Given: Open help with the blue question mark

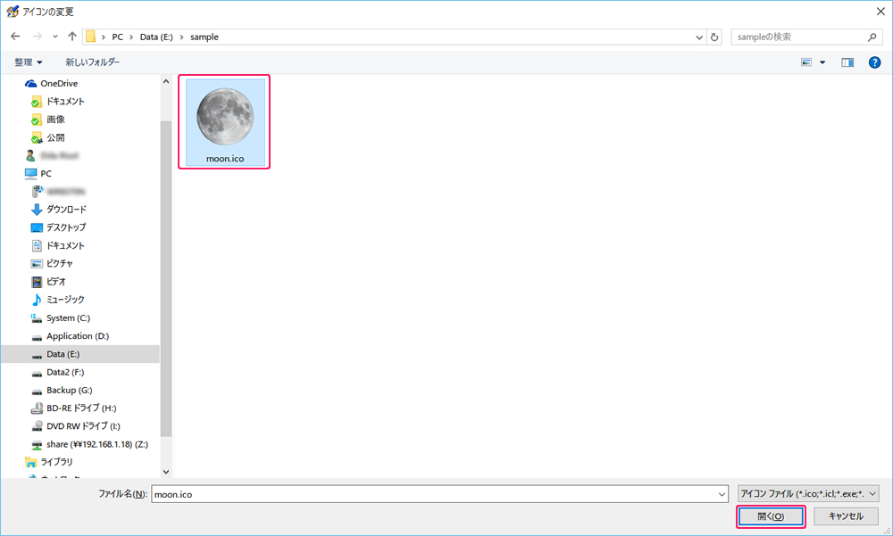Looking at the screenshot, I should [875, 62].
